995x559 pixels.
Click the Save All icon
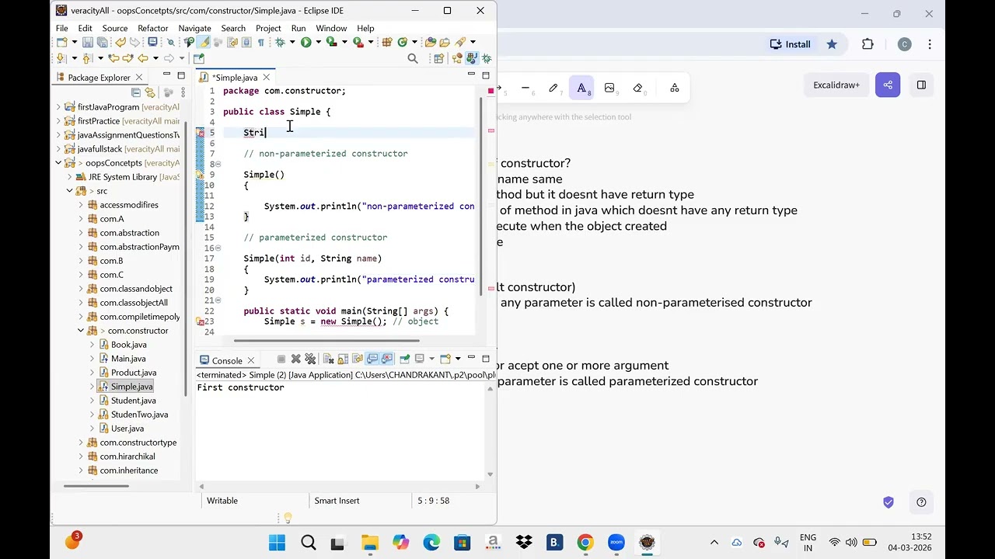pos(103,42)
